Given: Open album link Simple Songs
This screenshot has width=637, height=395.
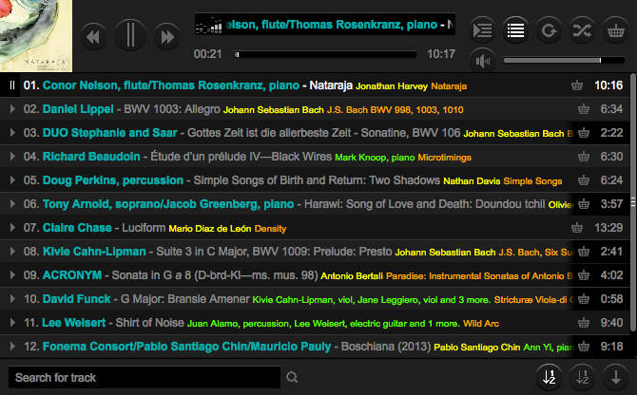Looking at the screenshot, I should [x=532, y=180].
